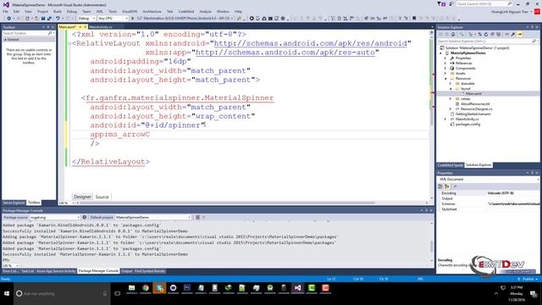Click the Properties wrench icon in Solution Explorer
The image size is (542, 305).
pos(513,35)
